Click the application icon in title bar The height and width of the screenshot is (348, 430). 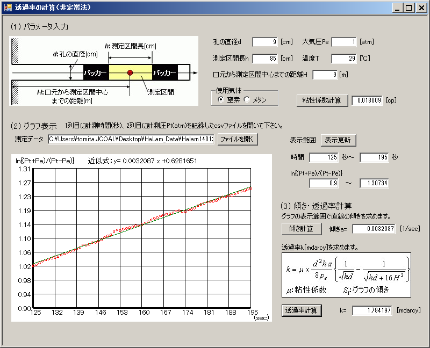click(x=8, y=8)
